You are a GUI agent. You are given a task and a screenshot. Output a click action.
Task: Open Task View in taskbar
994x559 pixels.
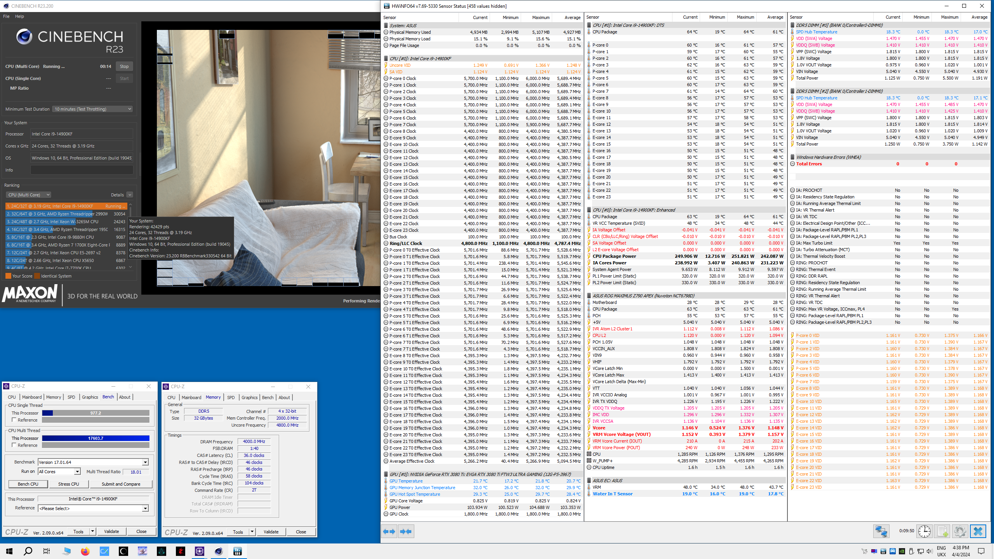pos(47,551)
